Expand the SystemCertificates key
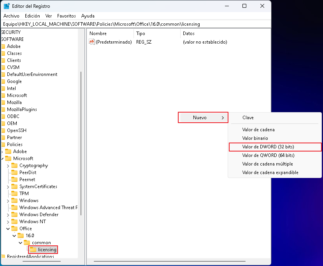323x266 pixels. (x=8, y=187)
